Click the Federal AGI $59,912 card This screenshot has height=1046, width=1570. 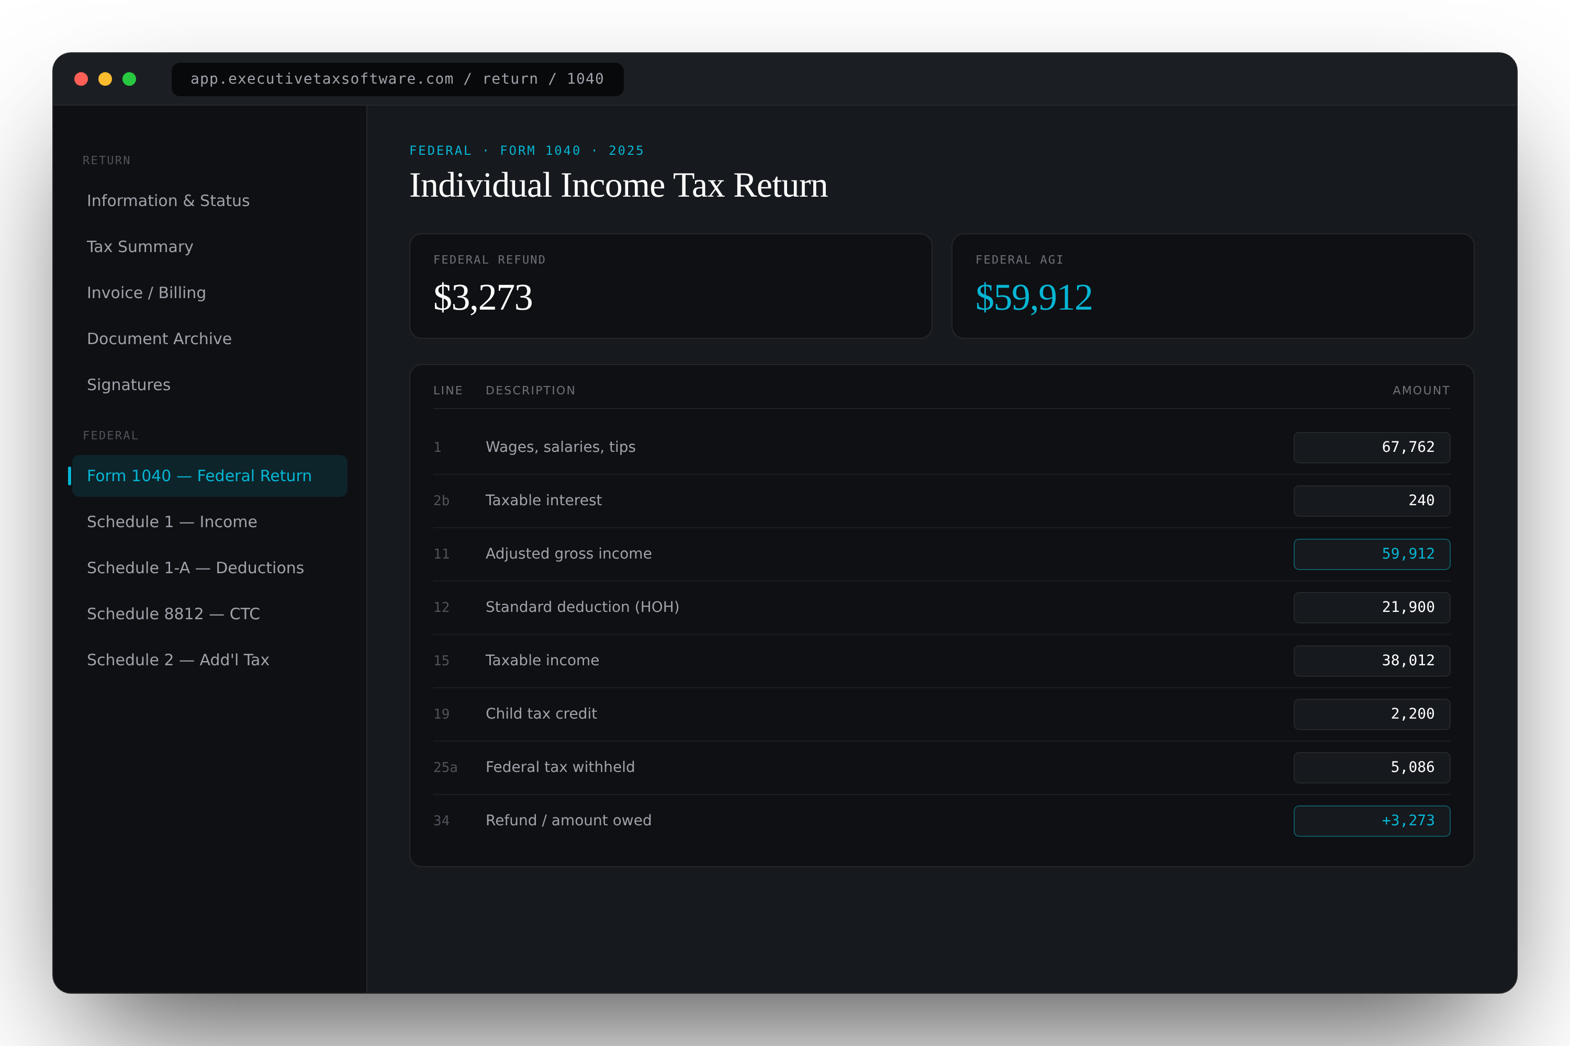[x=1213, y=286]
